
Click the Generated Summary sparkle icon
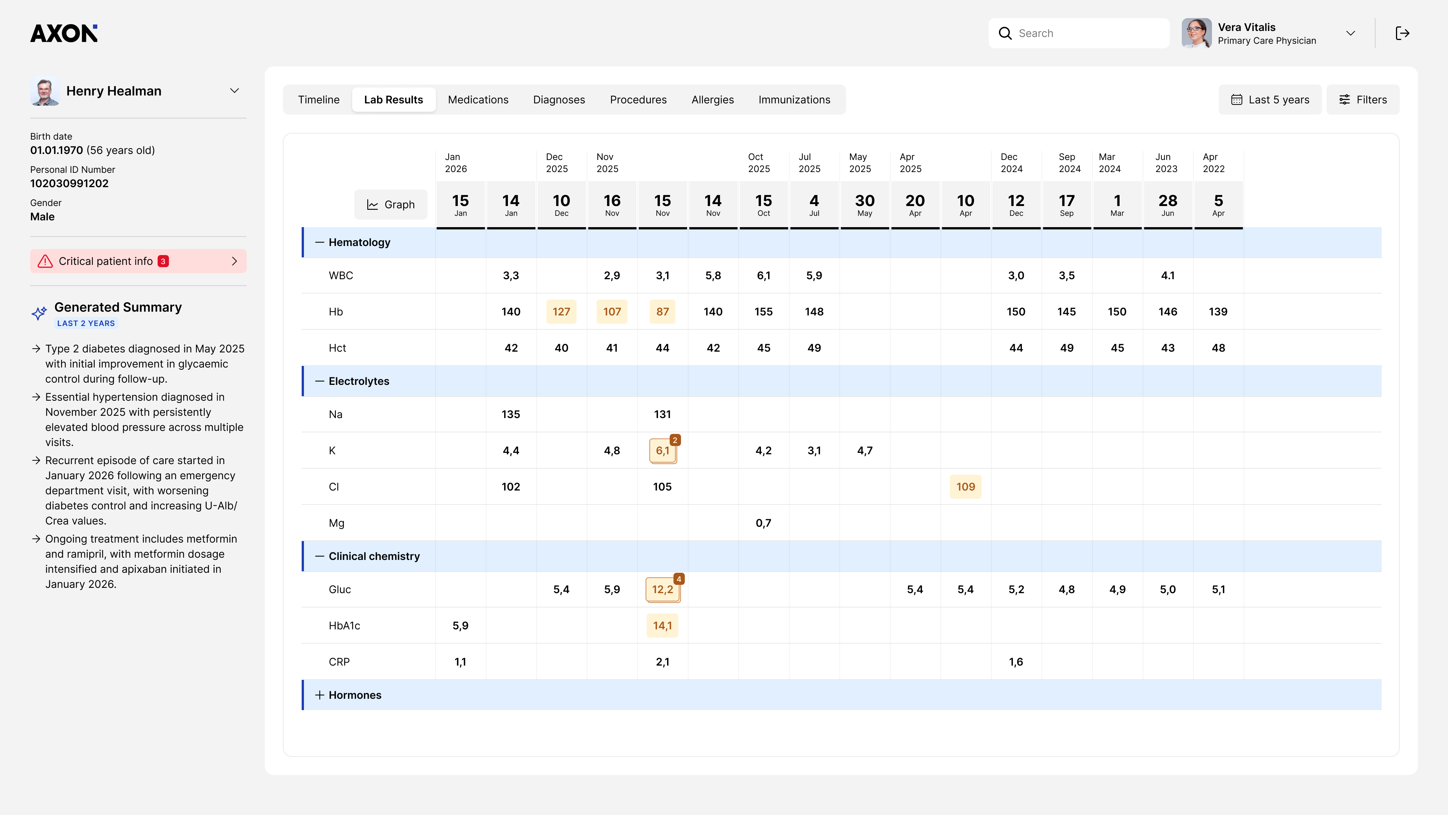point(39,313)
